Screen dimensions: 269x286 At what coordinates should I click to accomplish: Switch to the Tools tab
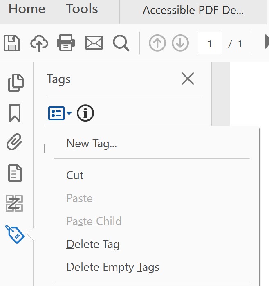82,9
